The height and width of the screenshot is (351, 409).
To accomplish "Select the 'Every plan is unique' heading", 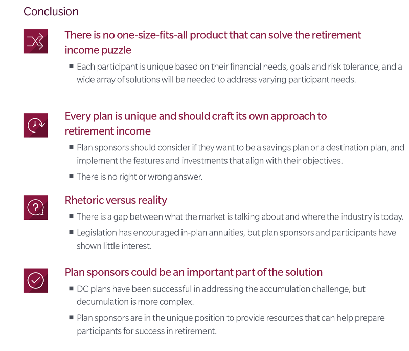I will click(196, 123).
